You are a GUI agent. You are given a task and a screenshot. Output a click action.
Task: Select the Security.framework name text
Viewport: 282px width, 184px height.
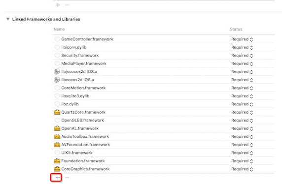80,55
